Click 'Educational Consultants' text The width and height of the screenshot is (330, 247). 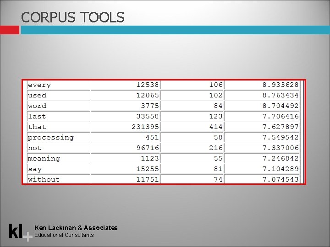(x=64, y=235)
